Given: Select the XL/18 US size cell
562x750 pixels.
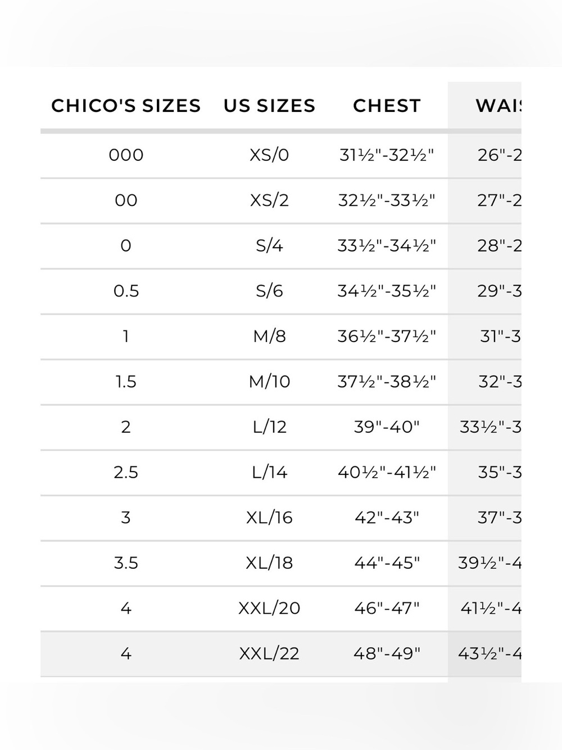Looking at the screenshot, I should [269, 563].
